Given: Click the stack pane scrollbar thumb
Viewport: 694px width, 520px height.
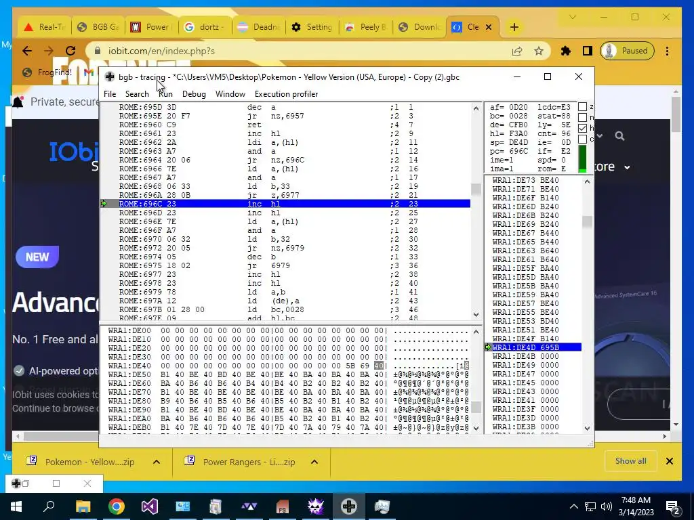Looking at the screenshot, I should [588, 221].
